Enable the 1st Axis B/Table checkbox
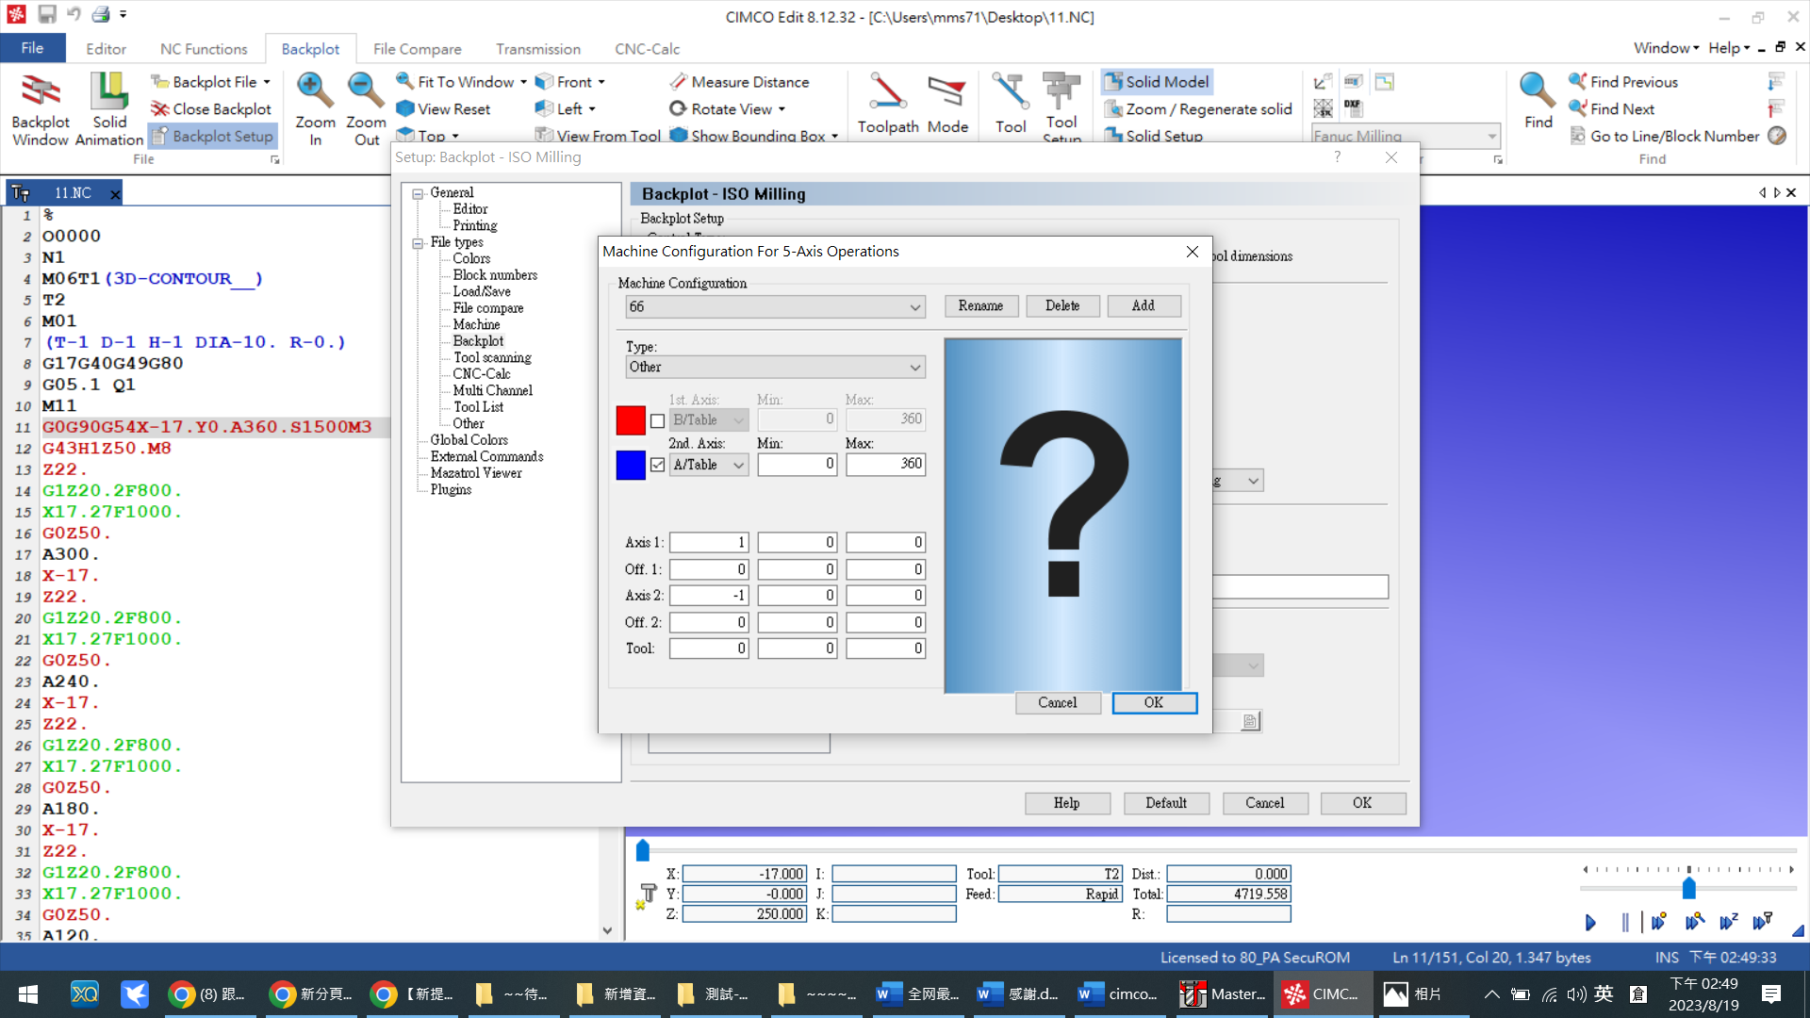1810x1018 pixels. tap(658, 421)
